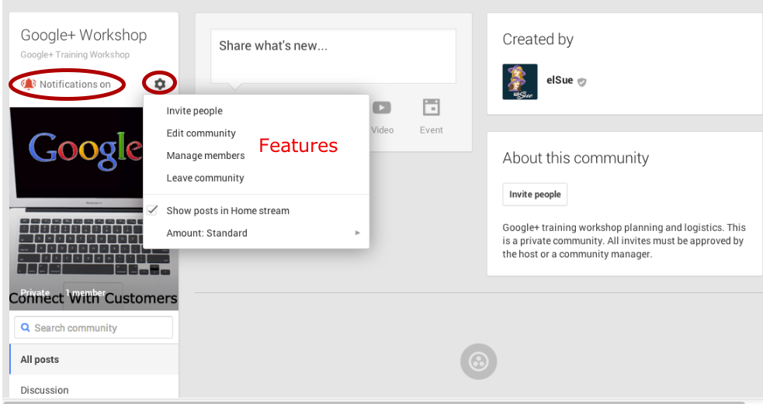Add a Video to the post
Screen dimensions: 763x404
click(x=382, y=118)
